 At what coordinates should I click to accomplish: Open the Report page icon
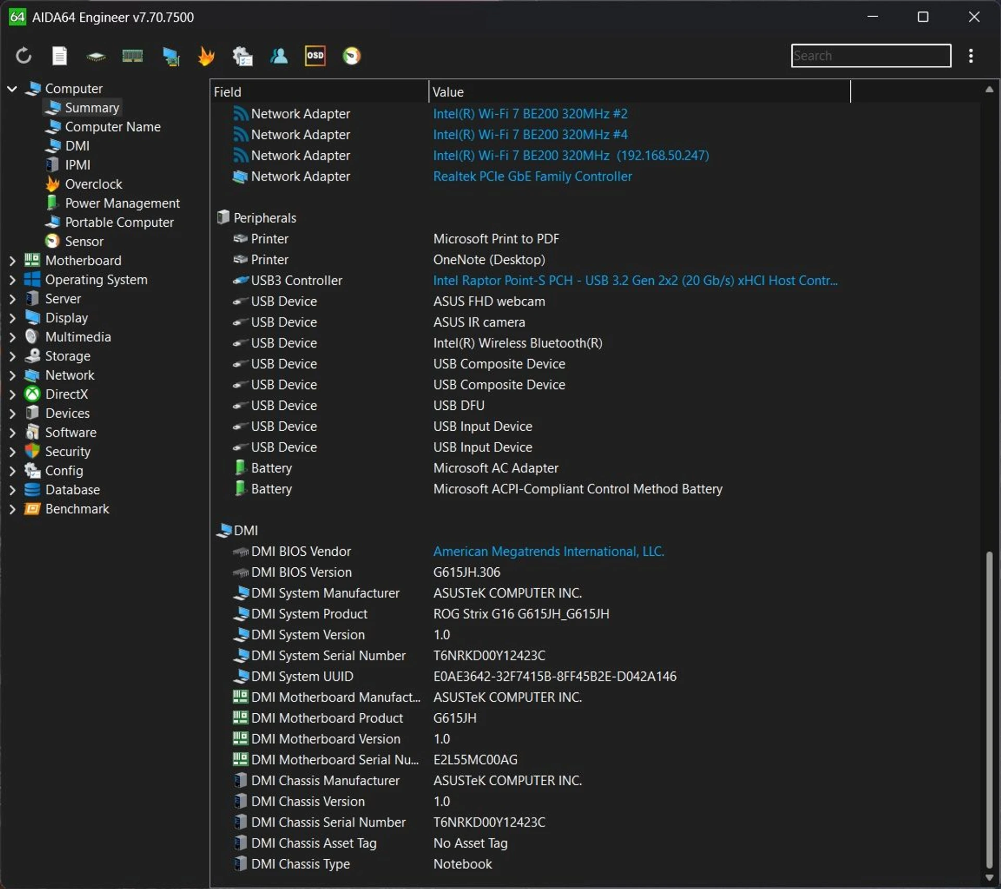pos(59,56)
